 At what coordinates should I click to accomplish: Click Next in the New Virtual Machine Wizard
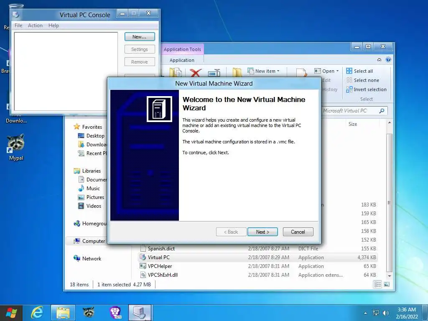(262, 232)
